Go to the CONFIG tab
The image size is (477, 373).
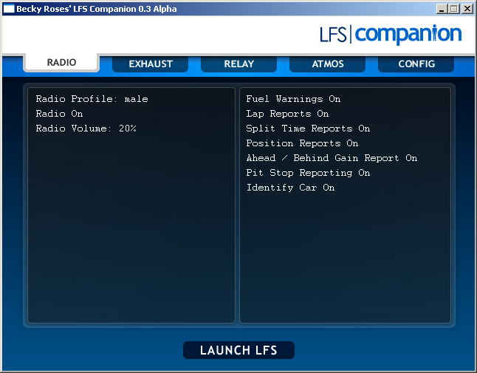416,64
